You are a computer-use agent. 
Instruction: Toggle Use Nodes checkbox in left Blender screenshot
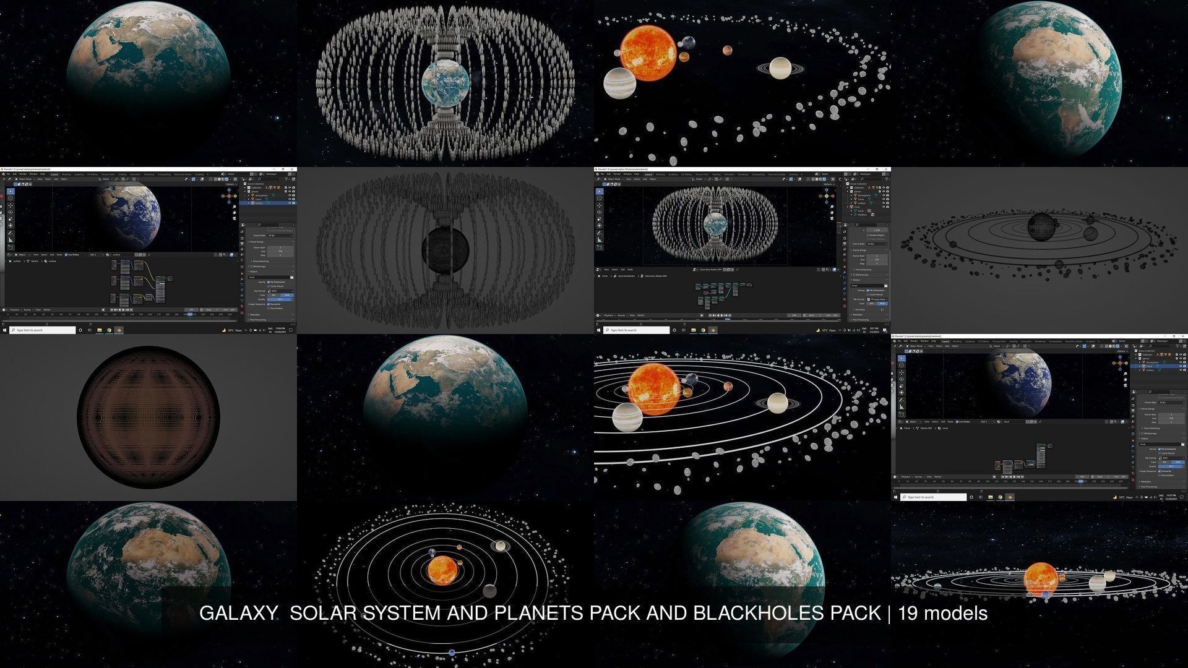[x=66, y=255]
